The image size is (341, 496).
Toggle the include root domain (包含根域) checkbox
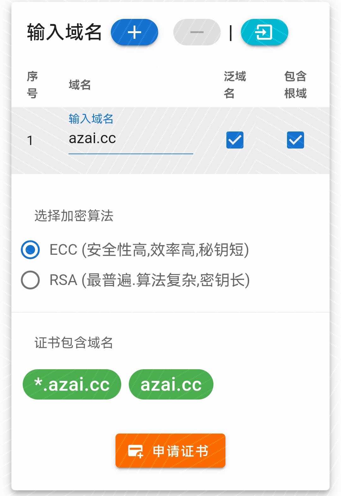tap(295, 140)
